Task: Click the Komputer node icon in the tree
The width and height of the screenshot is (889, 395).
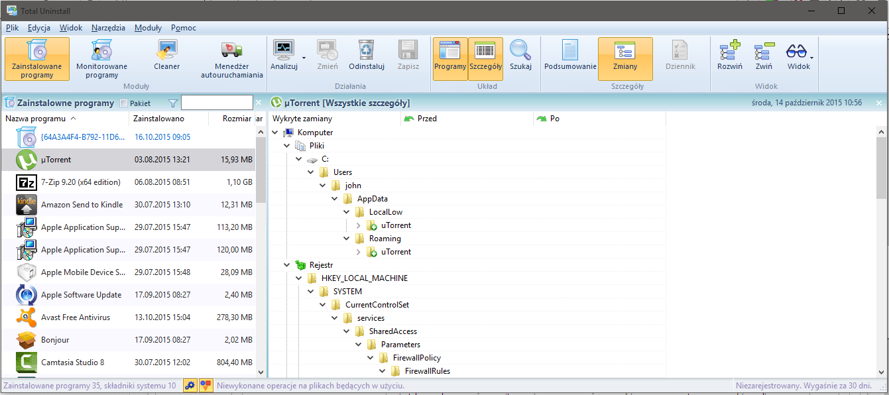Action: [288, 133]
